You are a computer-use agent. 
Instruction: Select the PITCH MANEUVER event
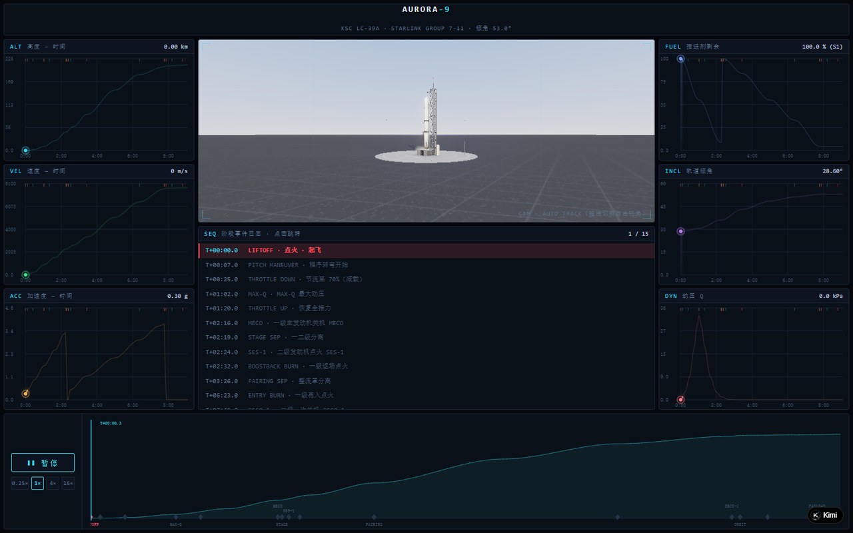[x=426, y=265]
